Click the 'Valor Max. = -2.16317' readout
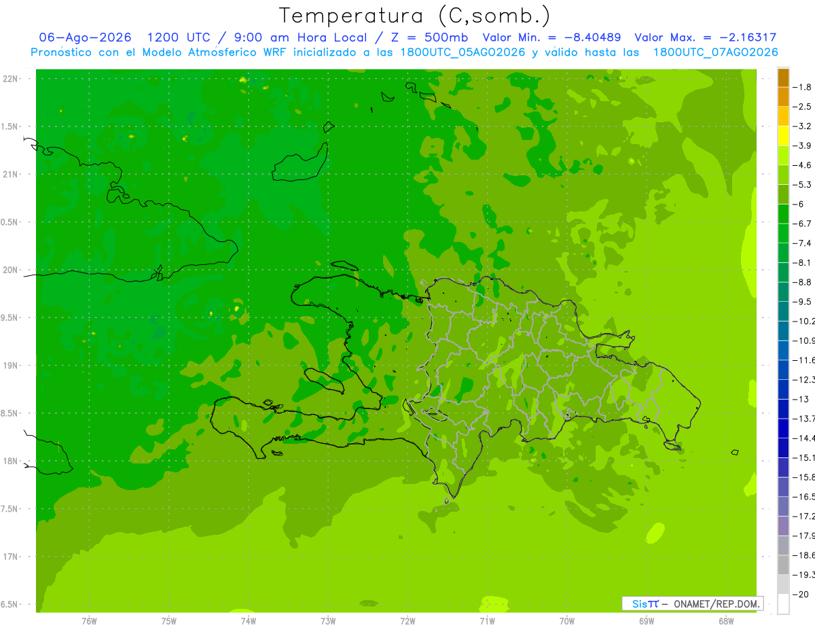815x630 pixels. 705,37
